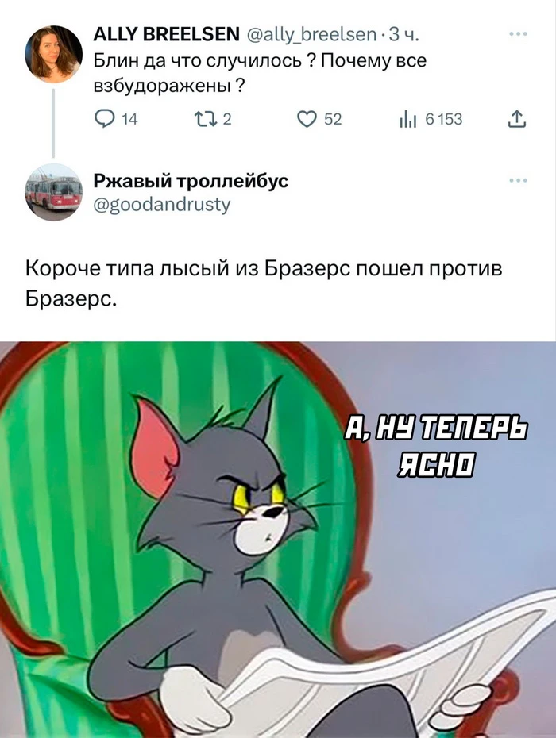Click the reply count number 14
Viewport: 556px width, 738px height.
pos(129,120)
